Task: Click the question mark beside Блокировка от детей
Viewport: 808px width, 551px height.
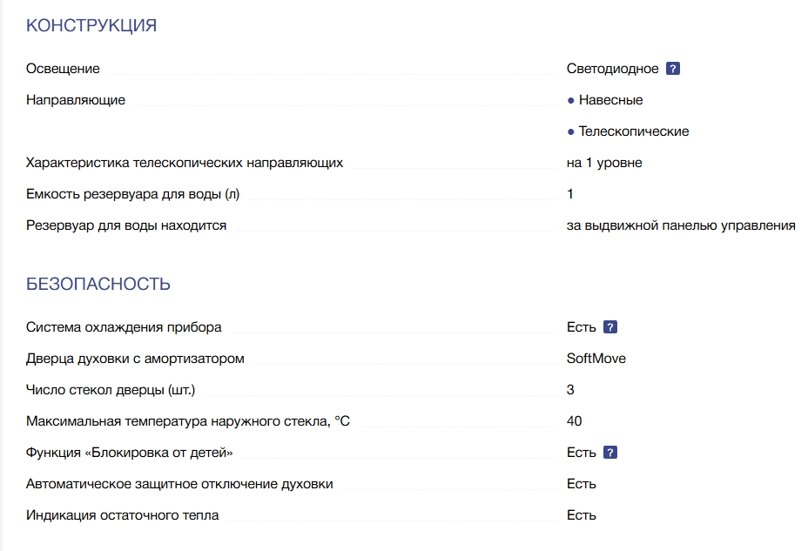Action: [x=610, y=453]
